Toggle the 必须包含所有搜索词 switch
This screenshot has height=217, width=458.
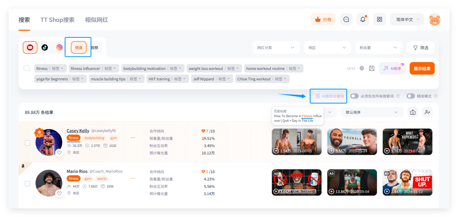tap(354, 96)
